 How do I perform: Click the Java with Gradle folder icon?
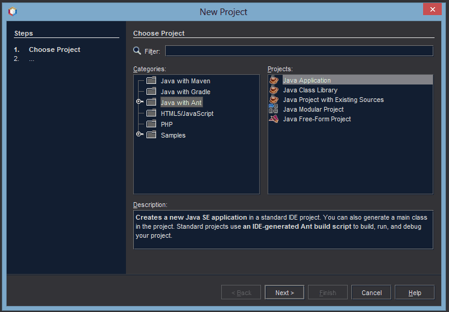(x=151, y=91)
